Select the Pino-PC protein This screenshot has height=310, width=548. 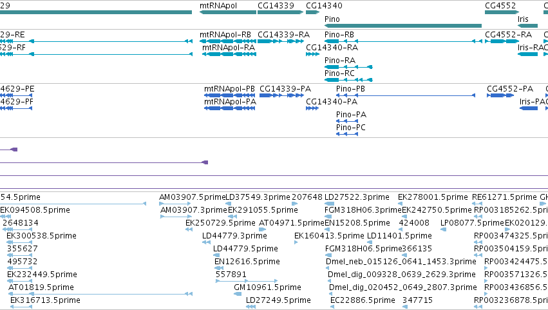[347, 134]
